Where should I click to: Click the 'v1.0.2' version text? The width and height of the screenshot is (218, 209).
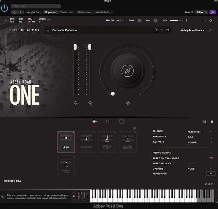point(208,184)
